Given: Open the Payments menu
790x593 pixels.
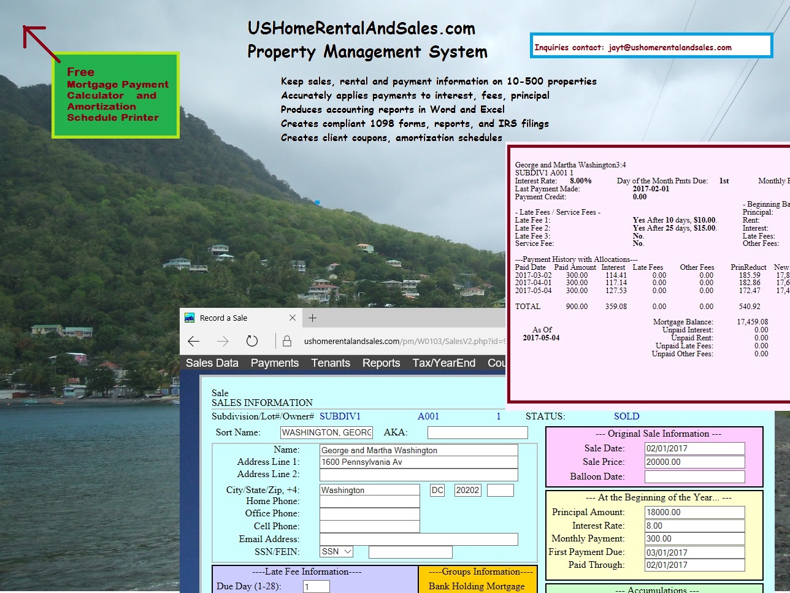Looking at the screenshot, I should 274,363.
